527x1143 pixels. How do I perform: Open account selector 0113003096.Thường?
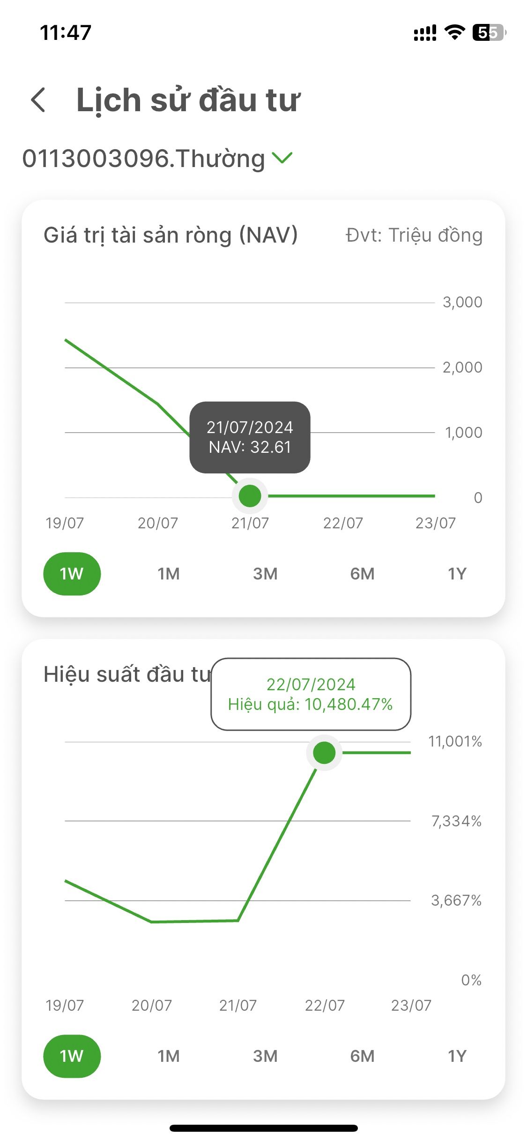144,159
